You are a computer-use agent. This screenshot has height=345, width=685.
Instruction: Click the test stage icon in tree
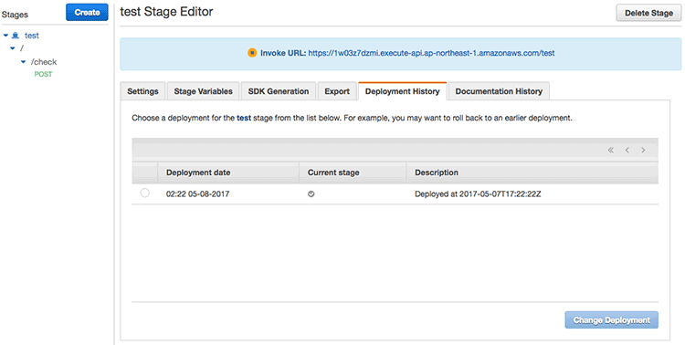click(16, 36)
